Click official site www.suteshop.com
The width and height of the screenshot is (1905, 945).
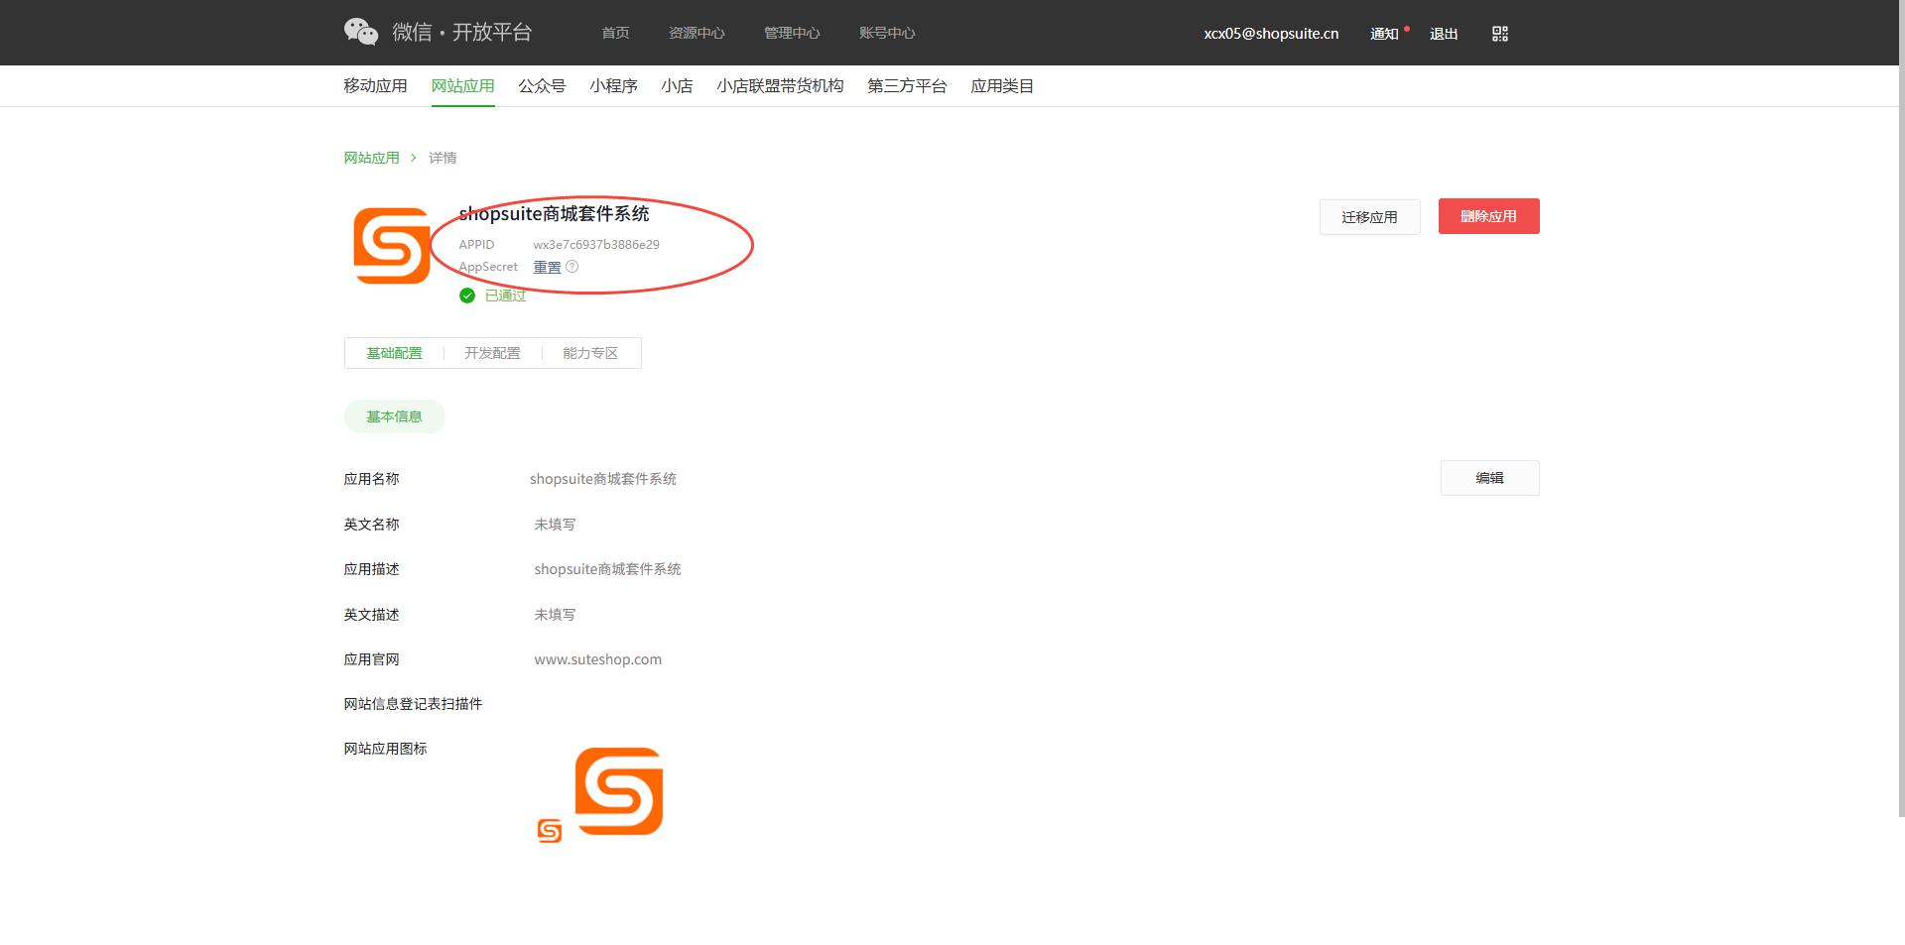[x=597, y=659]
